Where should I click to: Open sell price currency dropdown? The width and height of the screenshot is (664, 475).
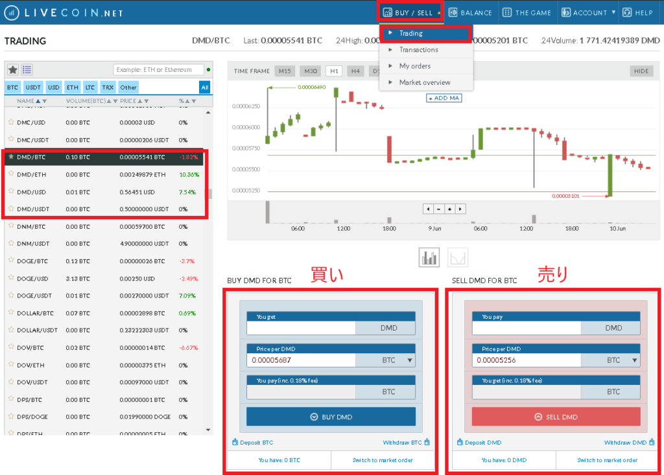(634, 360)
